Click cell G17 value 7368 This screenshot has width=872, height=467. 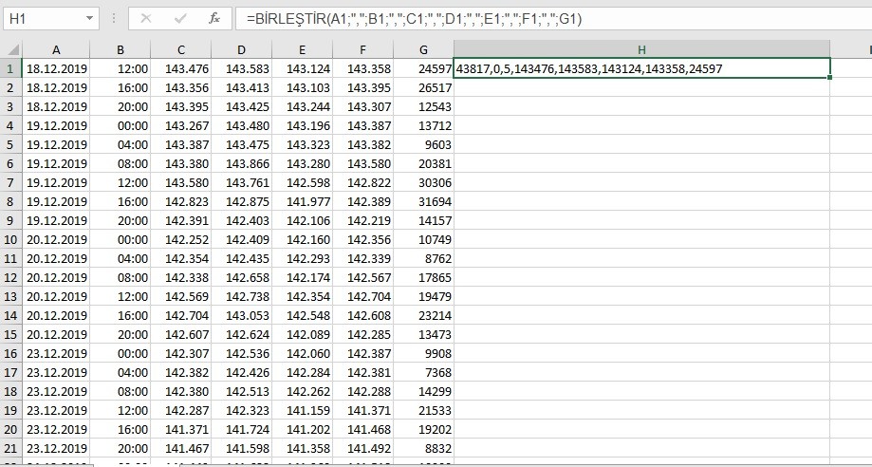424,372
